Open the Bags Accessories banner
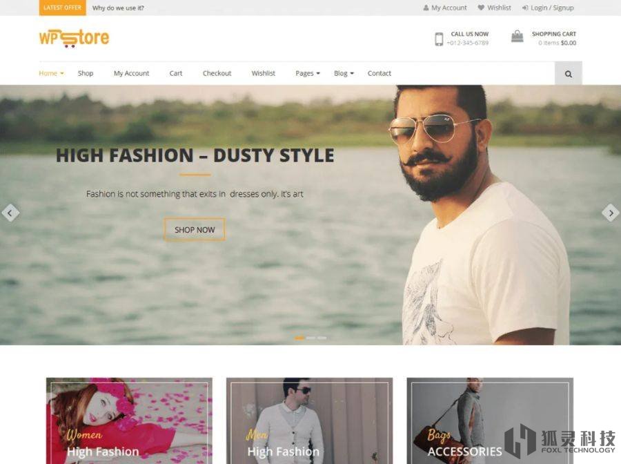 coord(490,420)
